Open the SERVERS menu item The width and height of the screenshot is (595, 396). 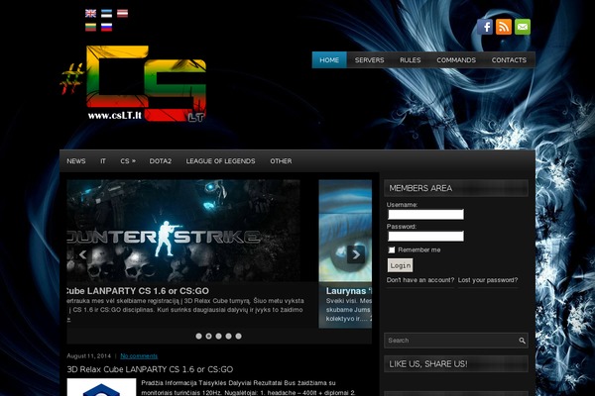coord(369,59)
